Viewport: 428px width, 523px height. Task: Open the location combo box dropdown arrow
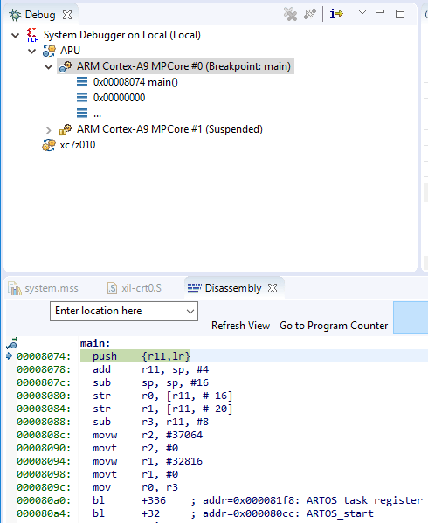(190, 312)
